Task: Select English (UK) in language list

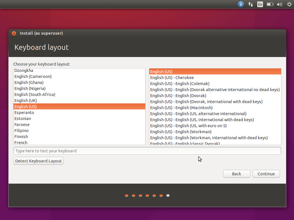Action: 26,101
